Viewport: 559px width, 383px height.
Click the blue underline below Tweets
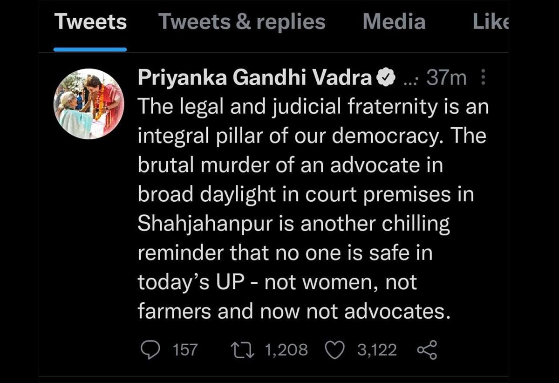click(x=90, y=49)
